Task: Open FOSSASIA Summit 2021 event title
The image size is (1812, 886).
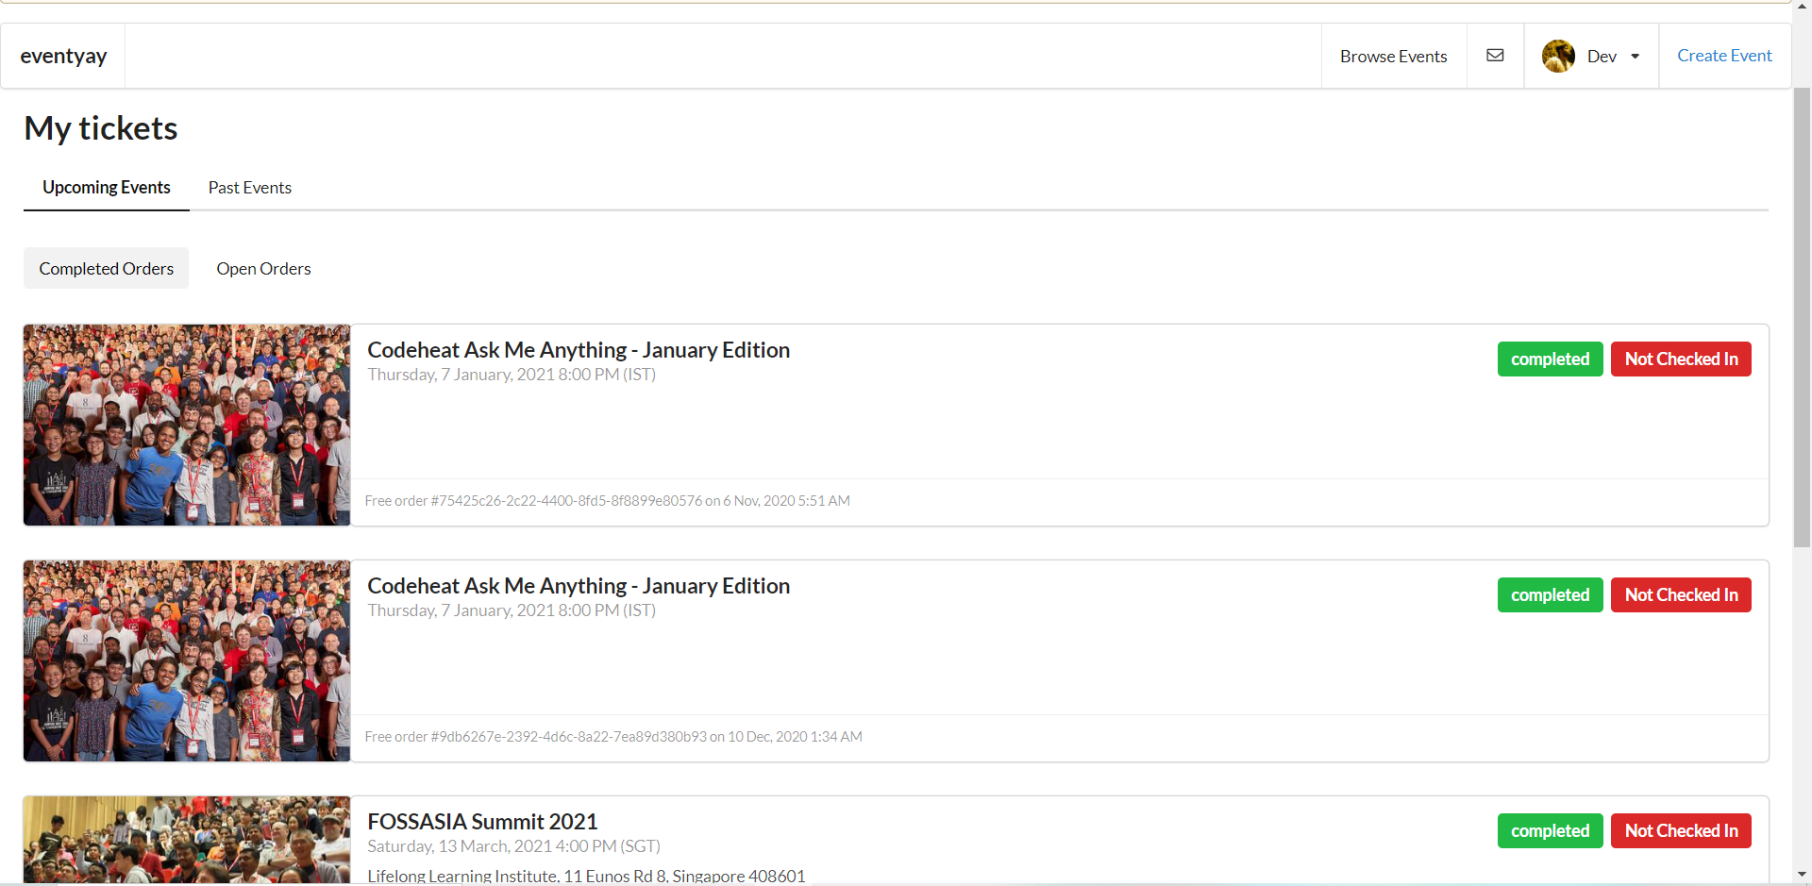Action: 482,821
